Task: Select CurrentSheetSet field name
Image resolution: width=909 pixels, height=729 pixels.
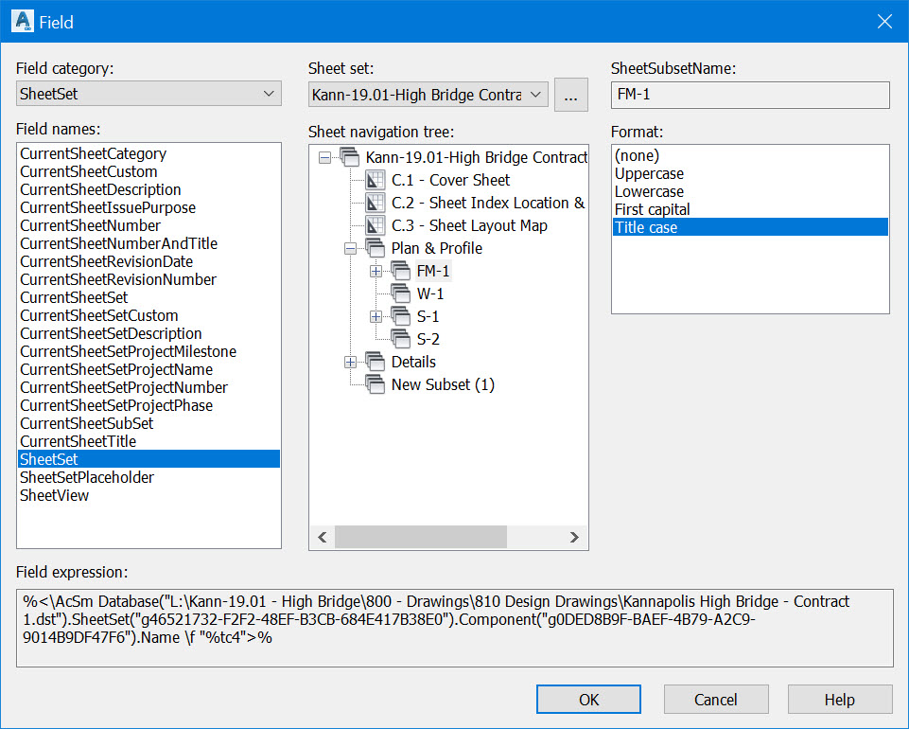Action: coord(149,297)
